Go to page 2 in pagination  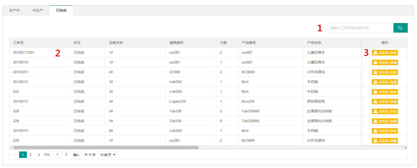(x=30, y=155)
